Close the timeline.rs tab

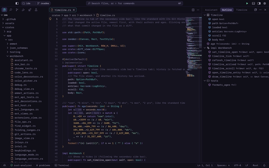click(x=74, y=10)
